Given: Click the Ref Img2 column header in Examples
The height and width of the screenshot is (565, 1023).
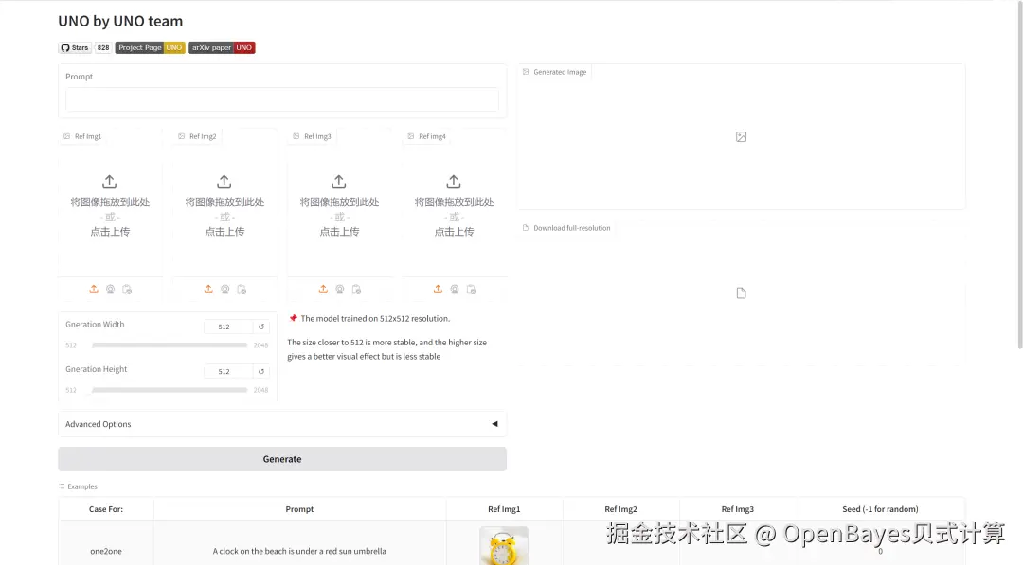Looking at the screenshot, I should tap(620, 509).
